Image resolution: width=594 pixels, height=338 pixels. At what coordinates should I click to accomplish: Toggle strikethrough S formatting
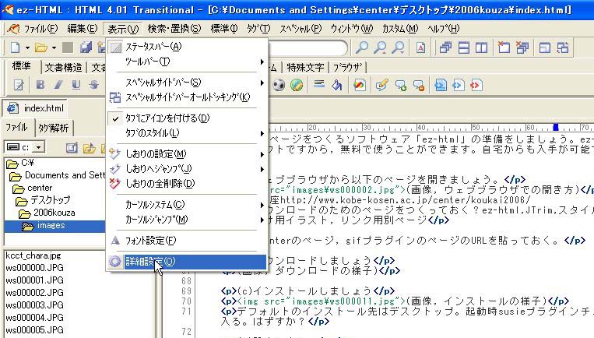coord(94,85)
